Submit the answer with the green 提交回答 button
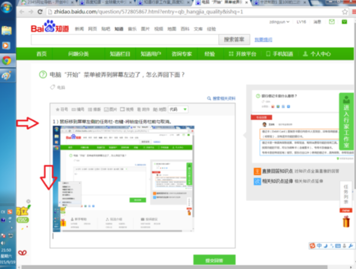356x269 pixels. [x=214, y=260]
